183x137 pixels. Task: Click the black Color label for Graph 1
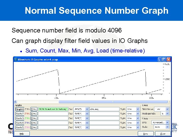pyautogui.click(x=27, y=109)
